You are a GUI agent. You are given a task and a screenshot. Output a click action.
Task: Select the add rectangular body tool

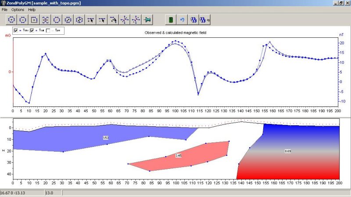(34, 20)
